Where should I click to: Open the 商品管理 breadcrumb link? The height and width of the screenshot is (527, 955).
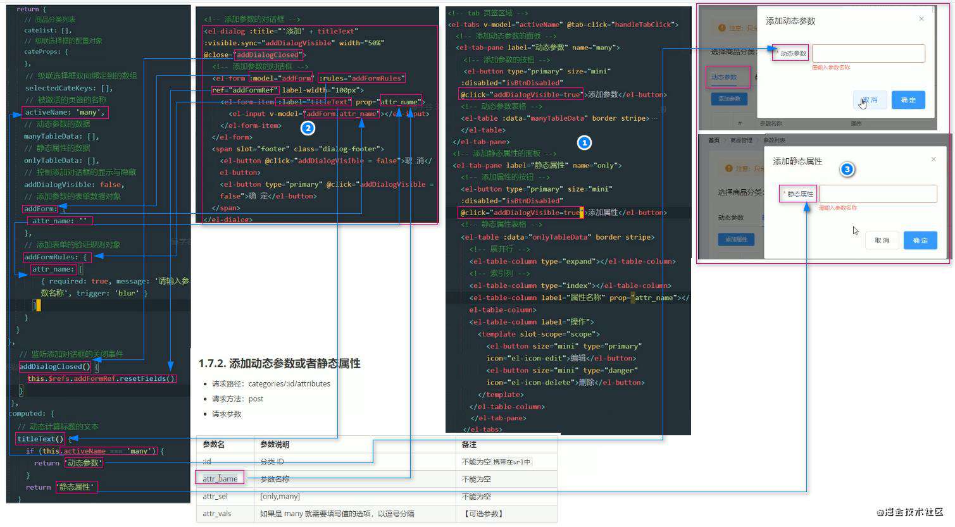tap(741, 140)
